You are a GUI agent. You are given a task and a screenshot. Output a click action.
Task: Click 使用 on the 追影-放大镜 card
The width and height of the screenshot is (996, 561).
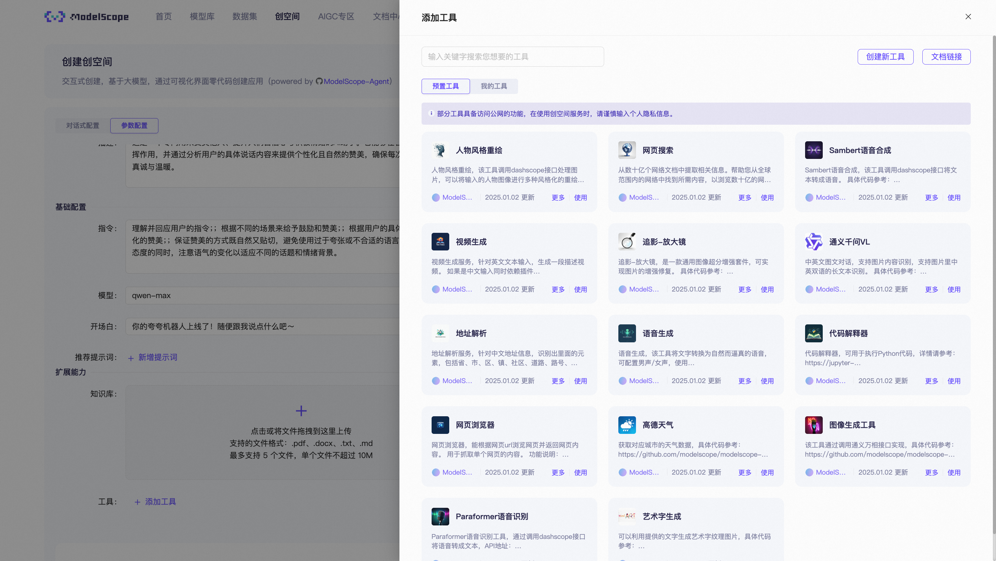767,289
